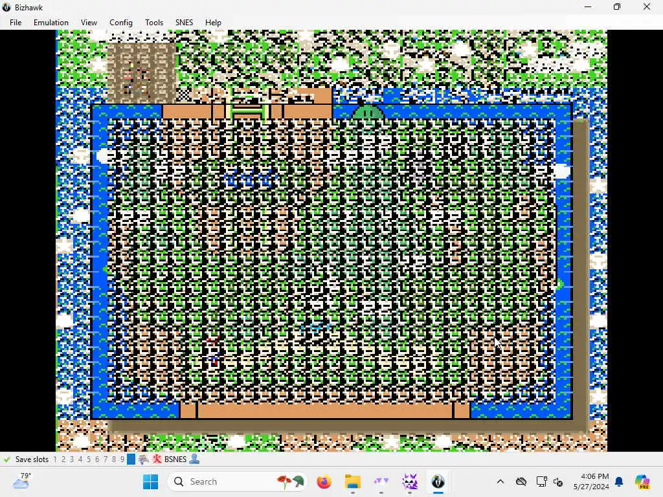Screen dimensions: 663x497
Task: Click the BSNES core label
Action: click(x=175, y=459)
